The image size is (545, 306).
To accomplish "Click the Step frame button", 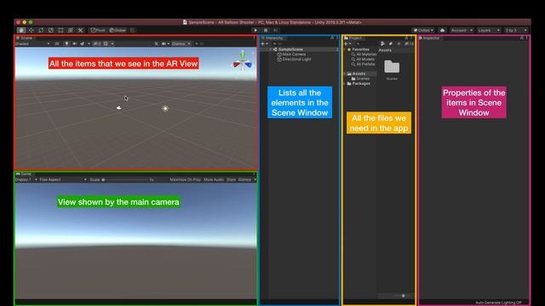I will point(275,31).
